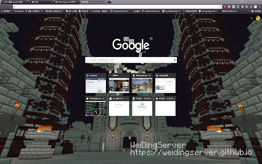Viewport: 262px width, 164px height.
Task: Click the Facebook icon on its tile header
Action: [87, 75]
